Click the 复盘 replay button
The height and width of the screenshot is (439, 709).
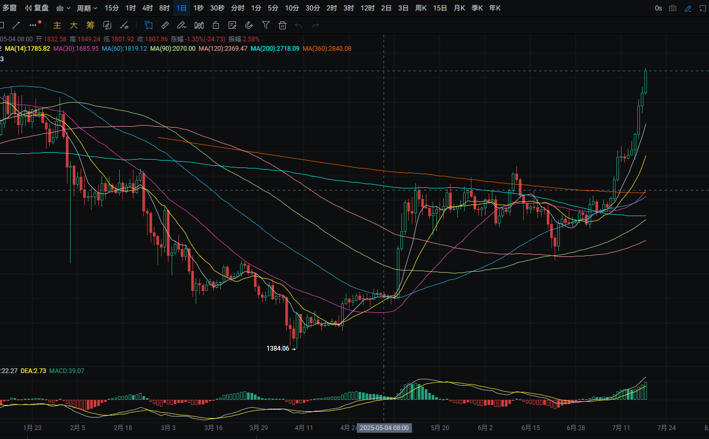pyautogui.click(x=37, y=8)
